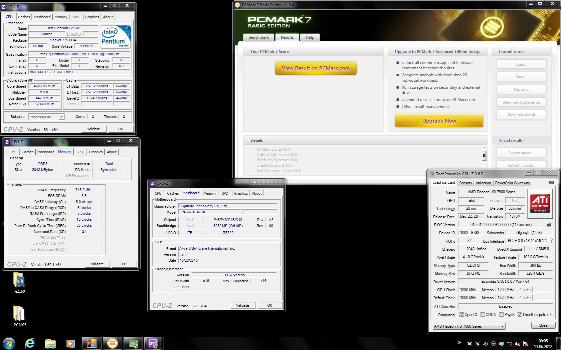The width and height of the screenshot is (561, 350).
Task: Open Windows Explorer from the taskbar
Action: (50, 343)
